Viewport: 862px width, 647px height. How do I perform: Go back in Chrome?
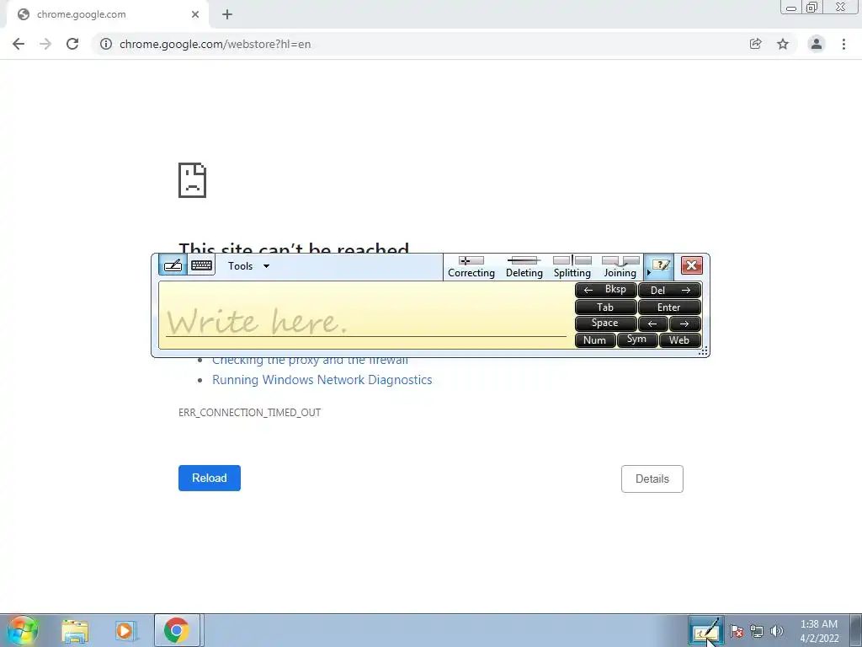19,44
